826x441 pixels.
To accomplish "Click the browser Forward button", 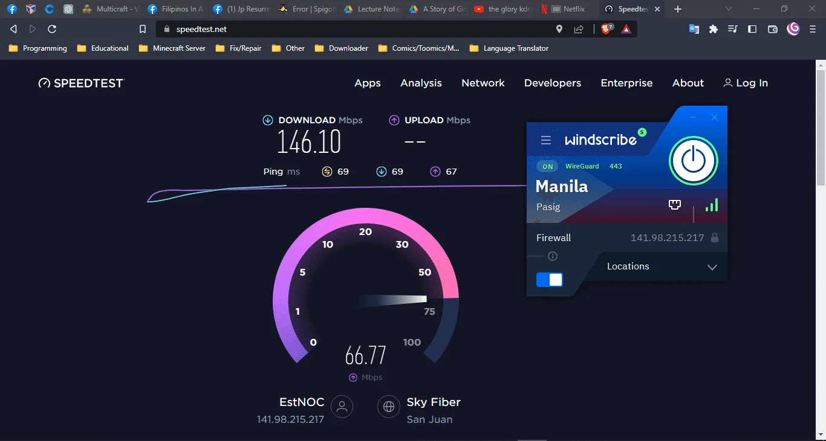I will point(33,29).
